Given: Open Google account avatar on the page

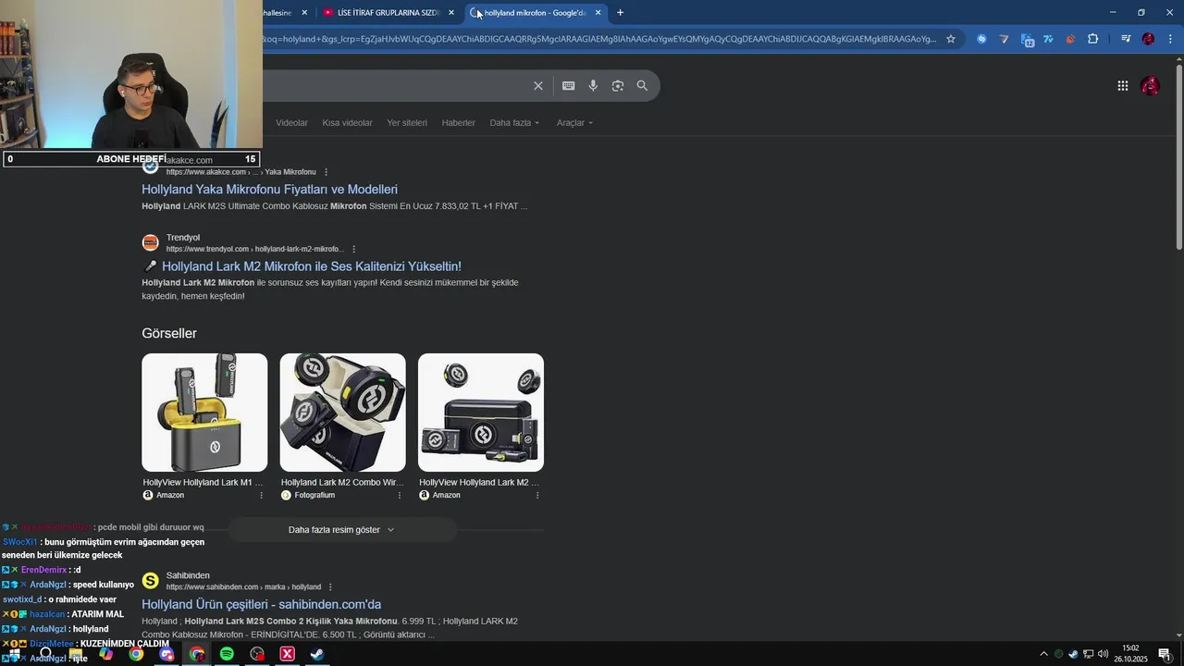Looking at the screenshot, I should coord(1150,86).
